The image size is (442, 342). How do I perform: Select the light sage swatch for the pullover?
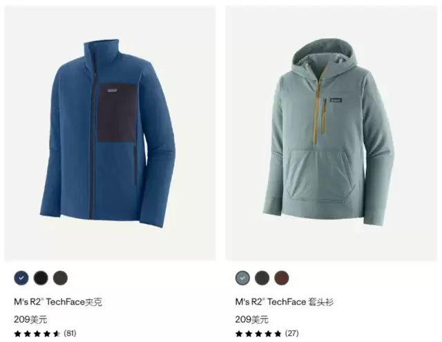pos(242,278)
